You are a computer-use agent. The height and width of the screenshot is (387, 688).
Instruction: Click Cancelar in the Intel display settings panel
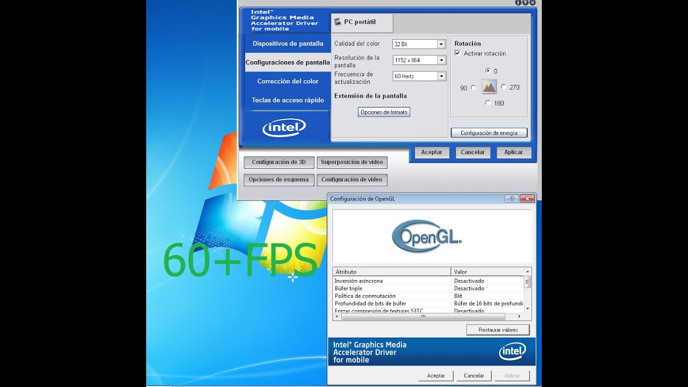point(473,152)
